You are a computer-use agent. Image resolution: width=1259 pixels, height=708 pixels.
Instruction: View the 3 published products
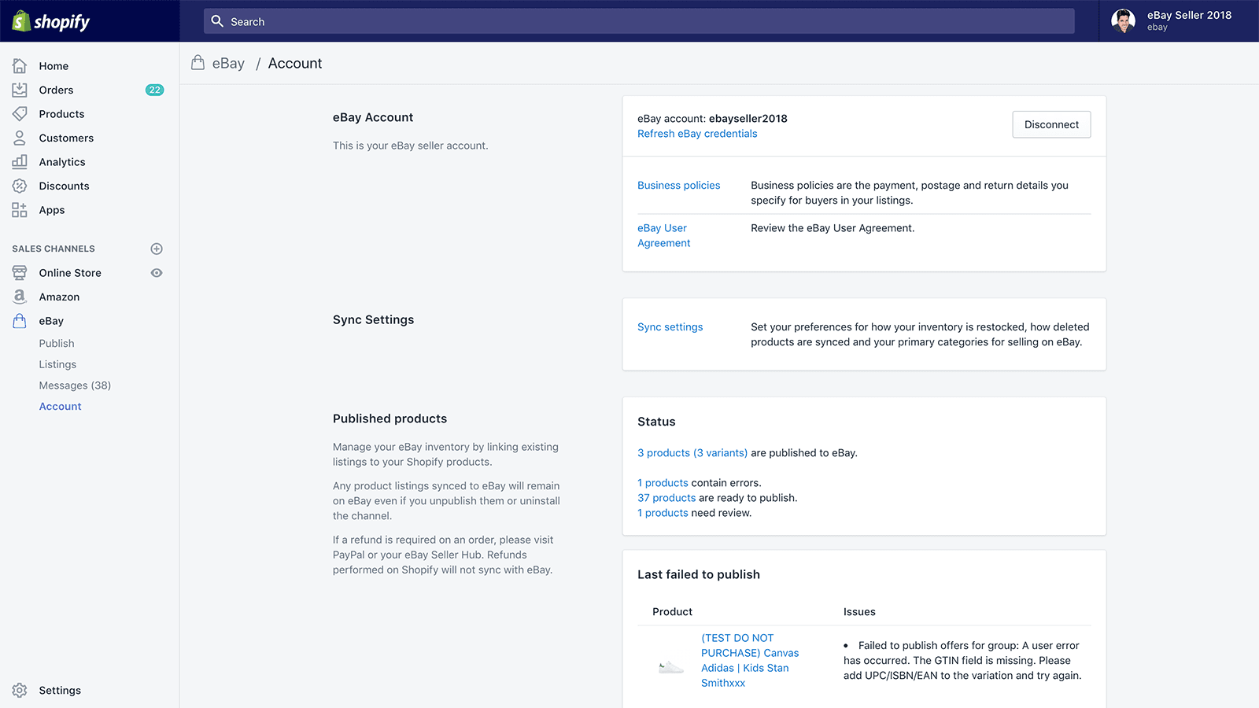pyautogui.click(x=692, y=452)
